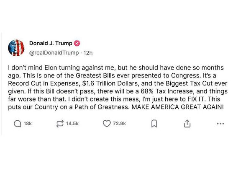This screenshot has width=241, height=181.
Task: Open the three-dot more options menu
Action: pyautogui.click(x=220, y=124)
